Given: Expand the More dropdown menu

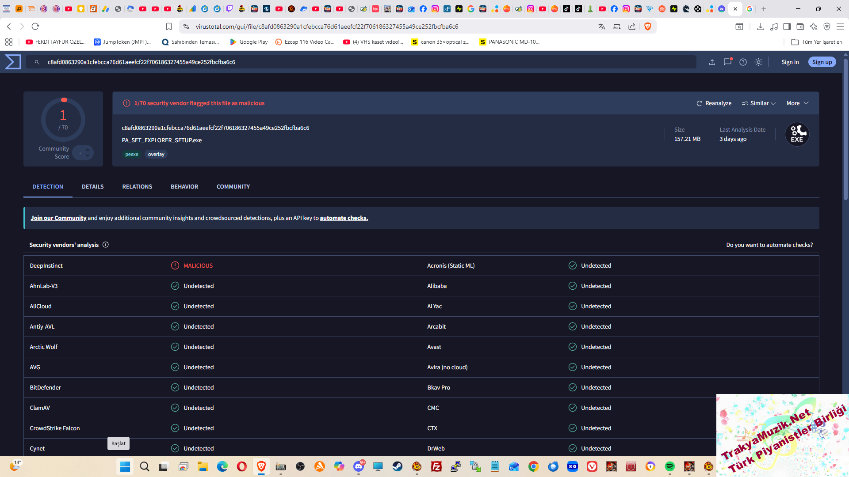Looking at the screenshot, I should click(797, 103).
